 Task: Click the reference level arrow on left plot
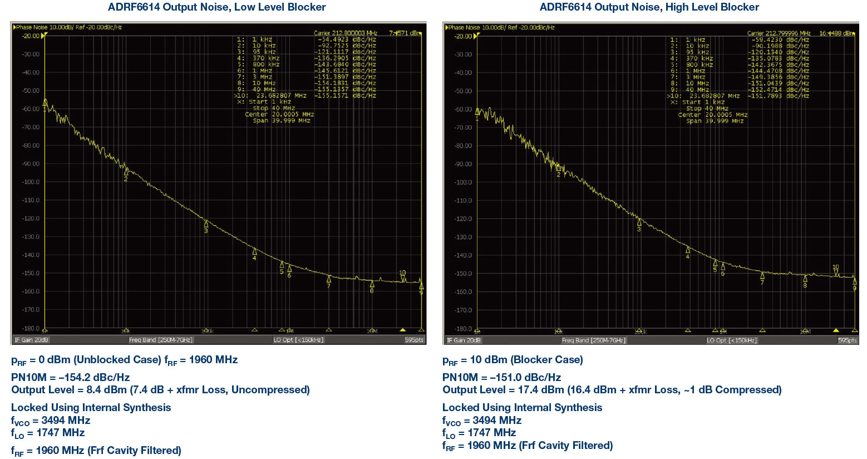click(x=44, y=36)
